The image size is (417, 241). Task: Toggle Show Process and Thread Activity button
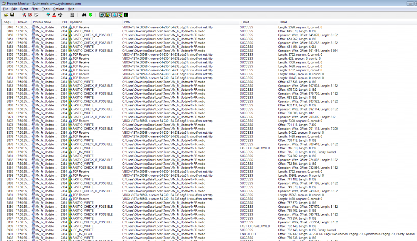click(x=120, y=15)
